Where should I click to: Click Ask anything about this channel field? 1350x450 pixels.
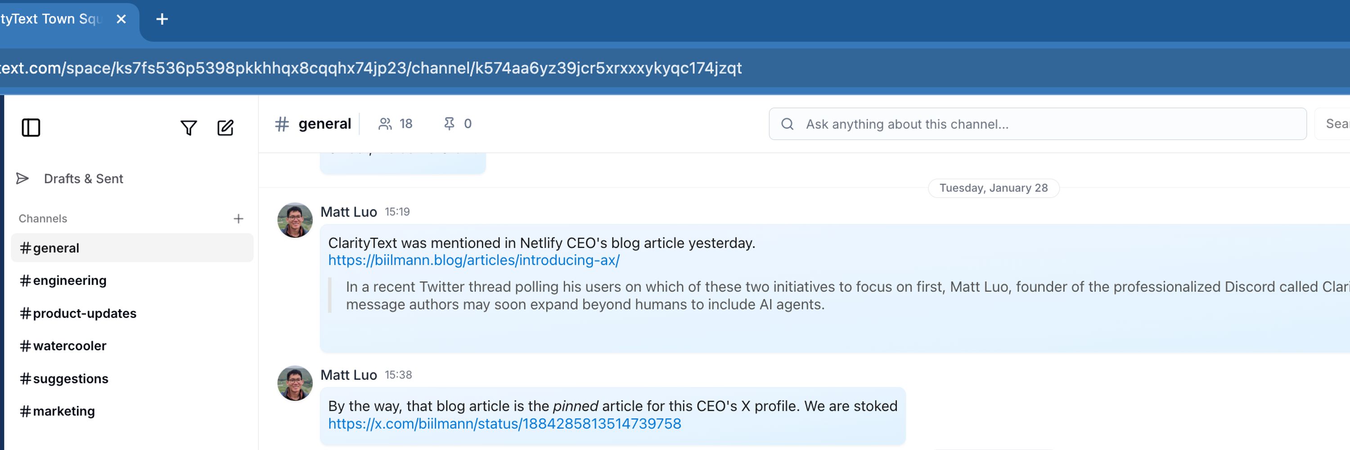click(x=1038, y=124)
